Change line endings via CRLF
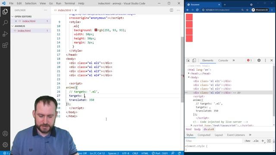The height and width of the screenshot is (155, 276). [x=135, y=153]
